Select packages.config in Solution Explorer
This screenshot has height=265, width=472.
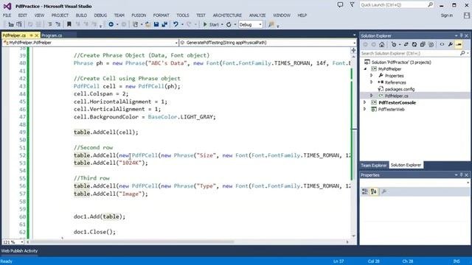point(400,89)
